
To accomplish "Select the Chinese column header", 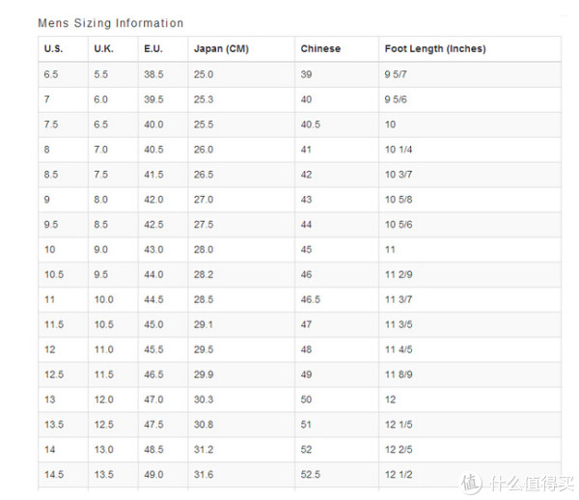I will tap(320, 48).
